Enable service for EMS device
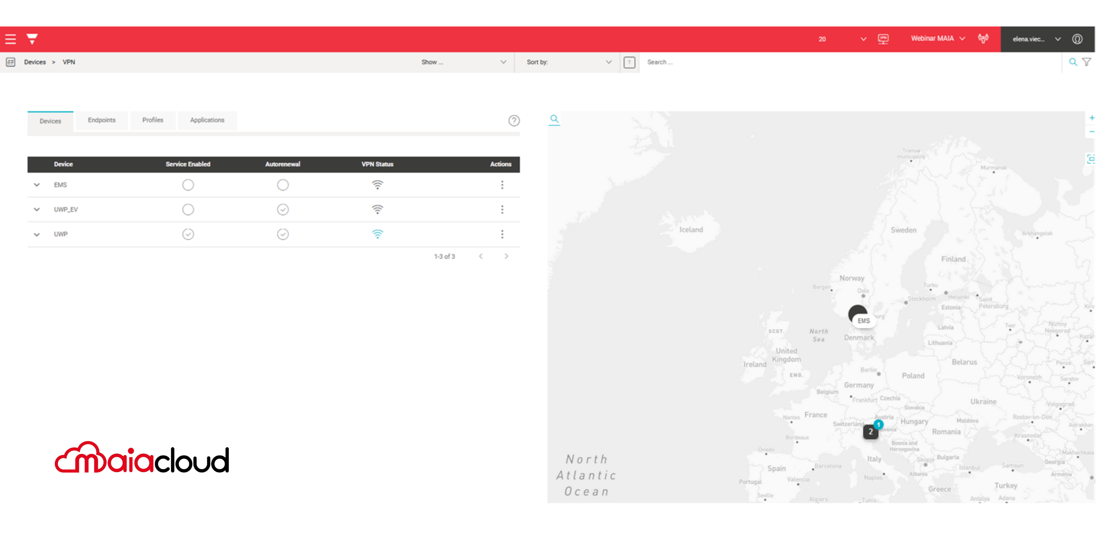This screenshot has height=548, width=1096. pyautogui.click(x=188, y=185)
